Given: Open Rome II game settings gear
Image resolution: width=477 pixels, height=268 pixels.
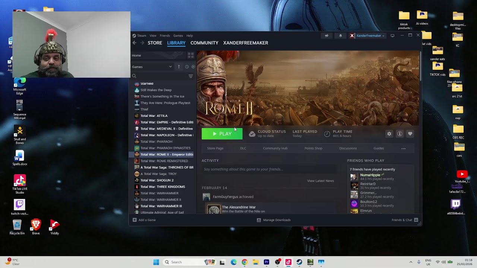Looking at the screenshot, I should coord(389,134).
